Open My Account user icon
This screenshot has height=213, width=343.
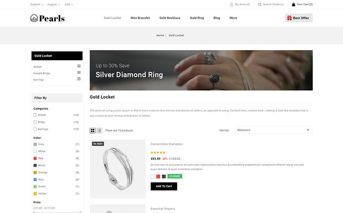tap(232, 4)
